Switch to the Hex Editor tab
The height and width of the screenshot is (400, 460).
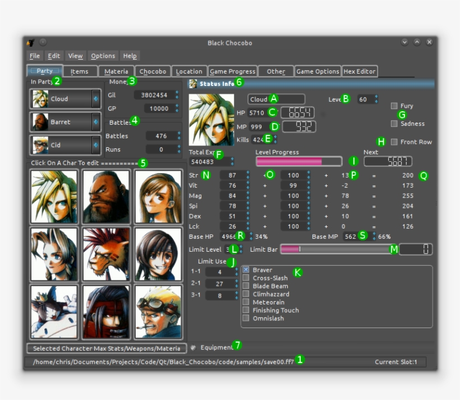(360, 71)
